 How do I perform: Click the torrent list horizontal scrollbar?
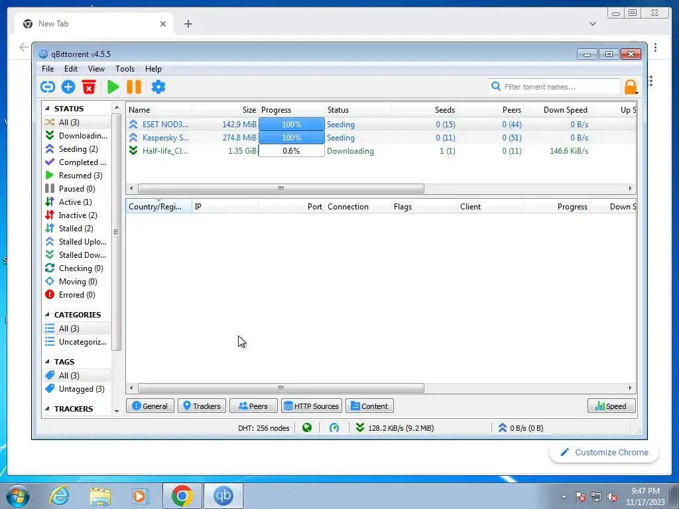[x=281, y=189]
